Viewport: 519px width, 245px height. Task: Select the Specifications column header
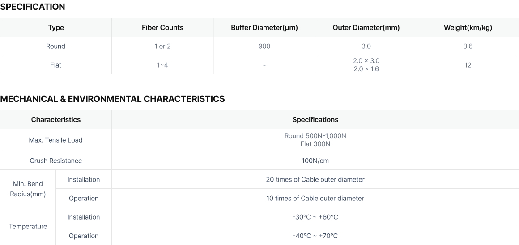click(x=315, y=120)
